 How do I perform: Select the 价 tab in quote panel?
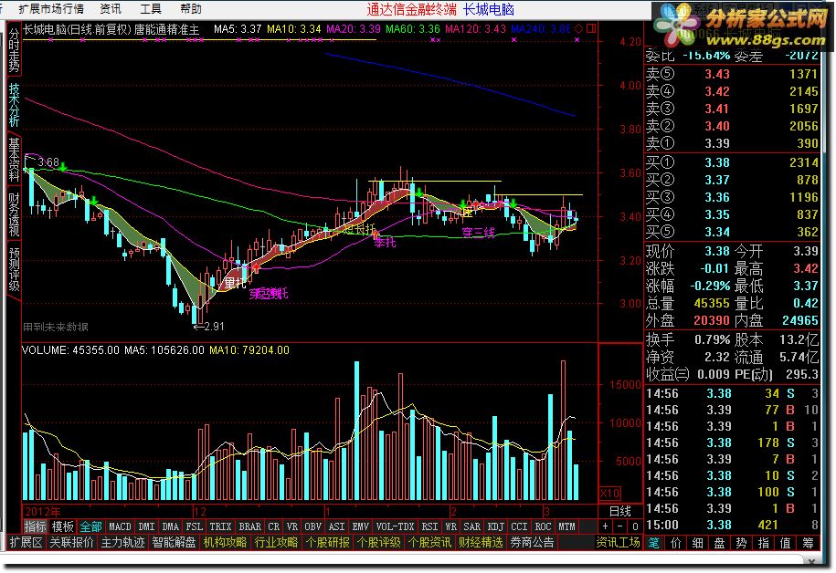pyautogui.click(x=675, y=543)
